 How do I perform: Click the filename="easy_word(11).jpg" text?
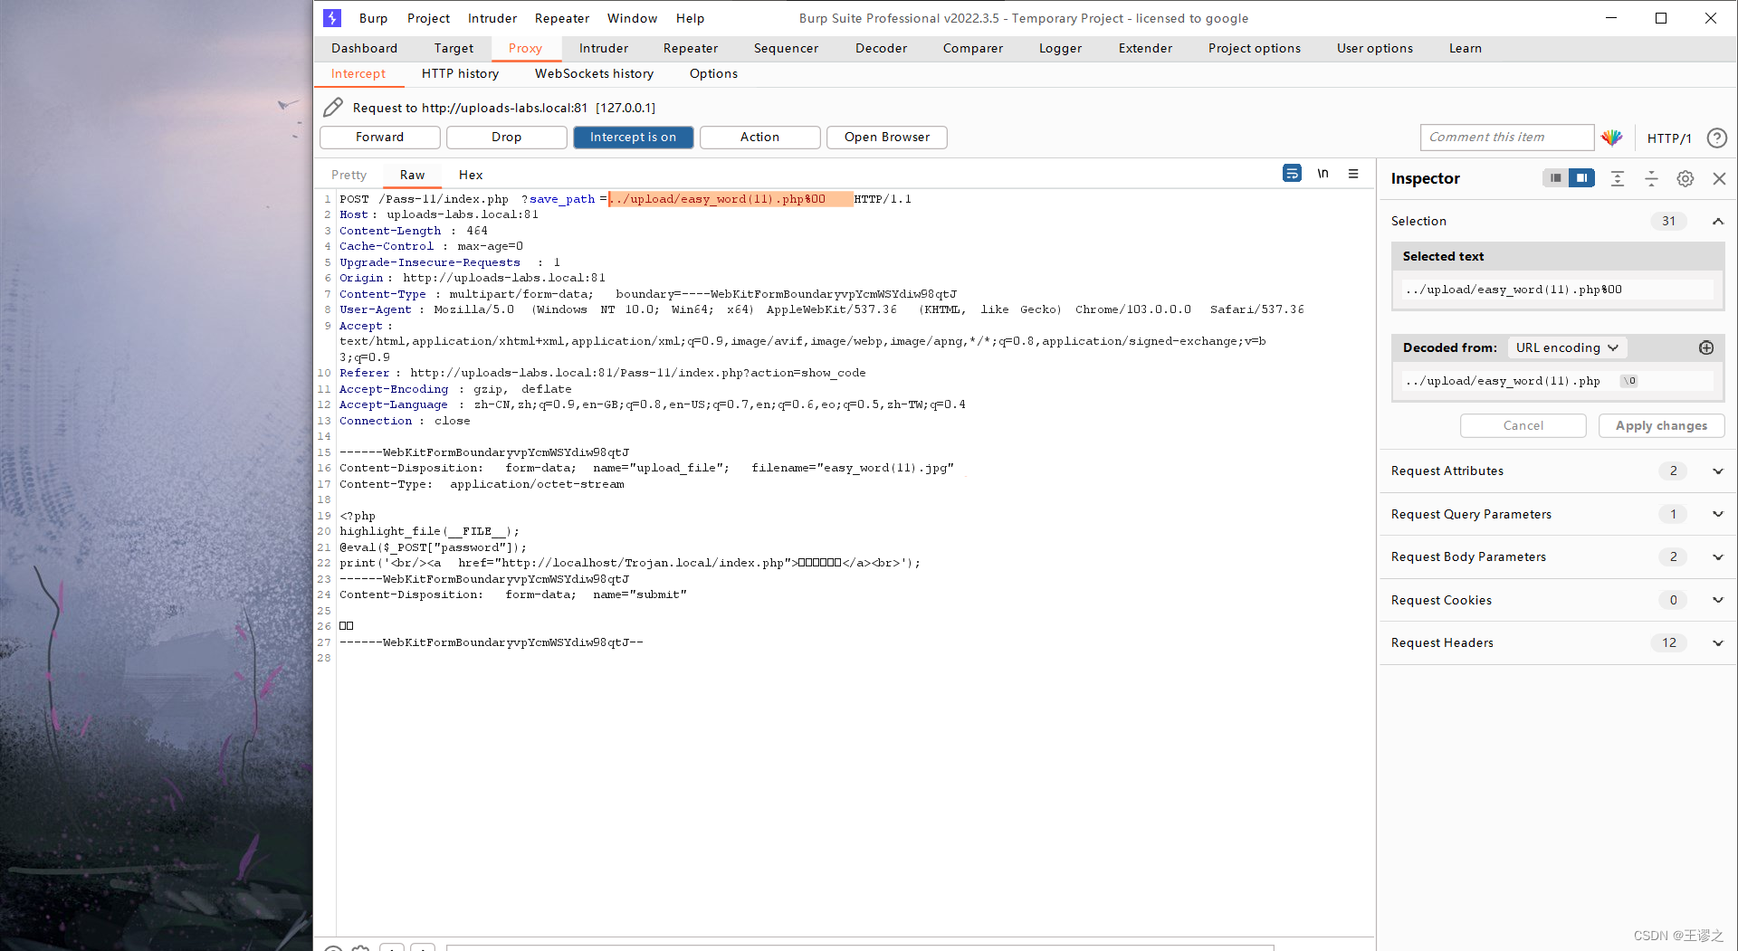[852, 468]
